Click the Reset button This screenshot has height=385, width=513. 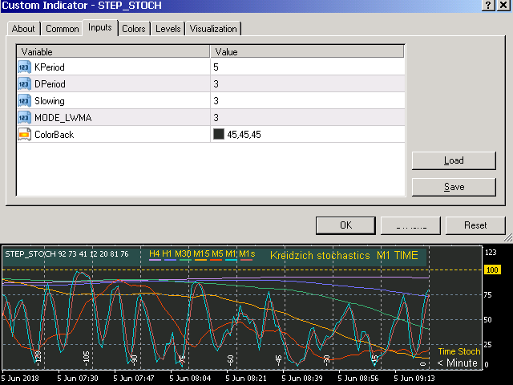[x=475, y=225]
